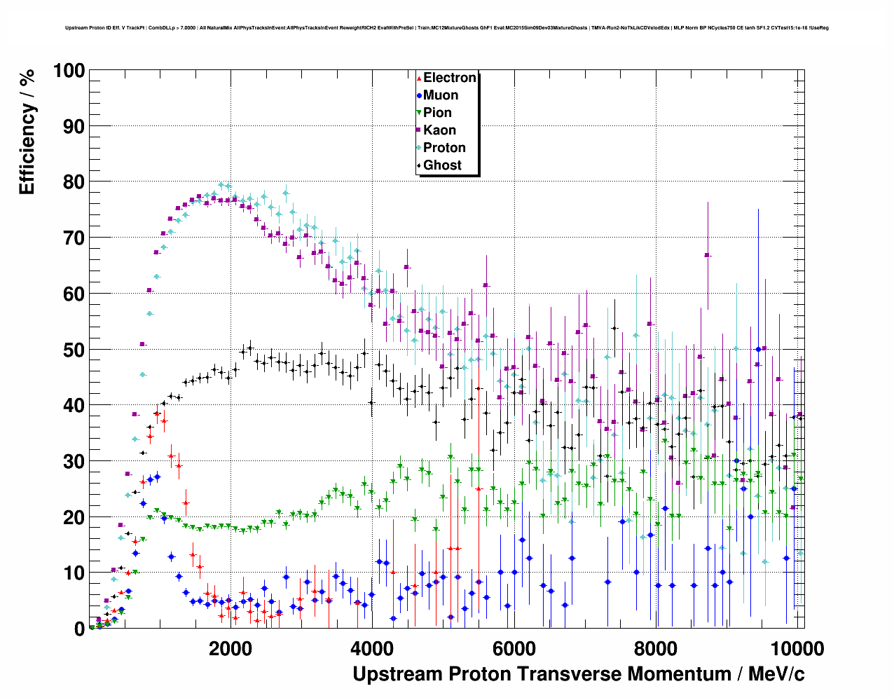Click the 100 tick label on y-axis
The height and width of the screenshot is (698, 894).
click(68, 71)
